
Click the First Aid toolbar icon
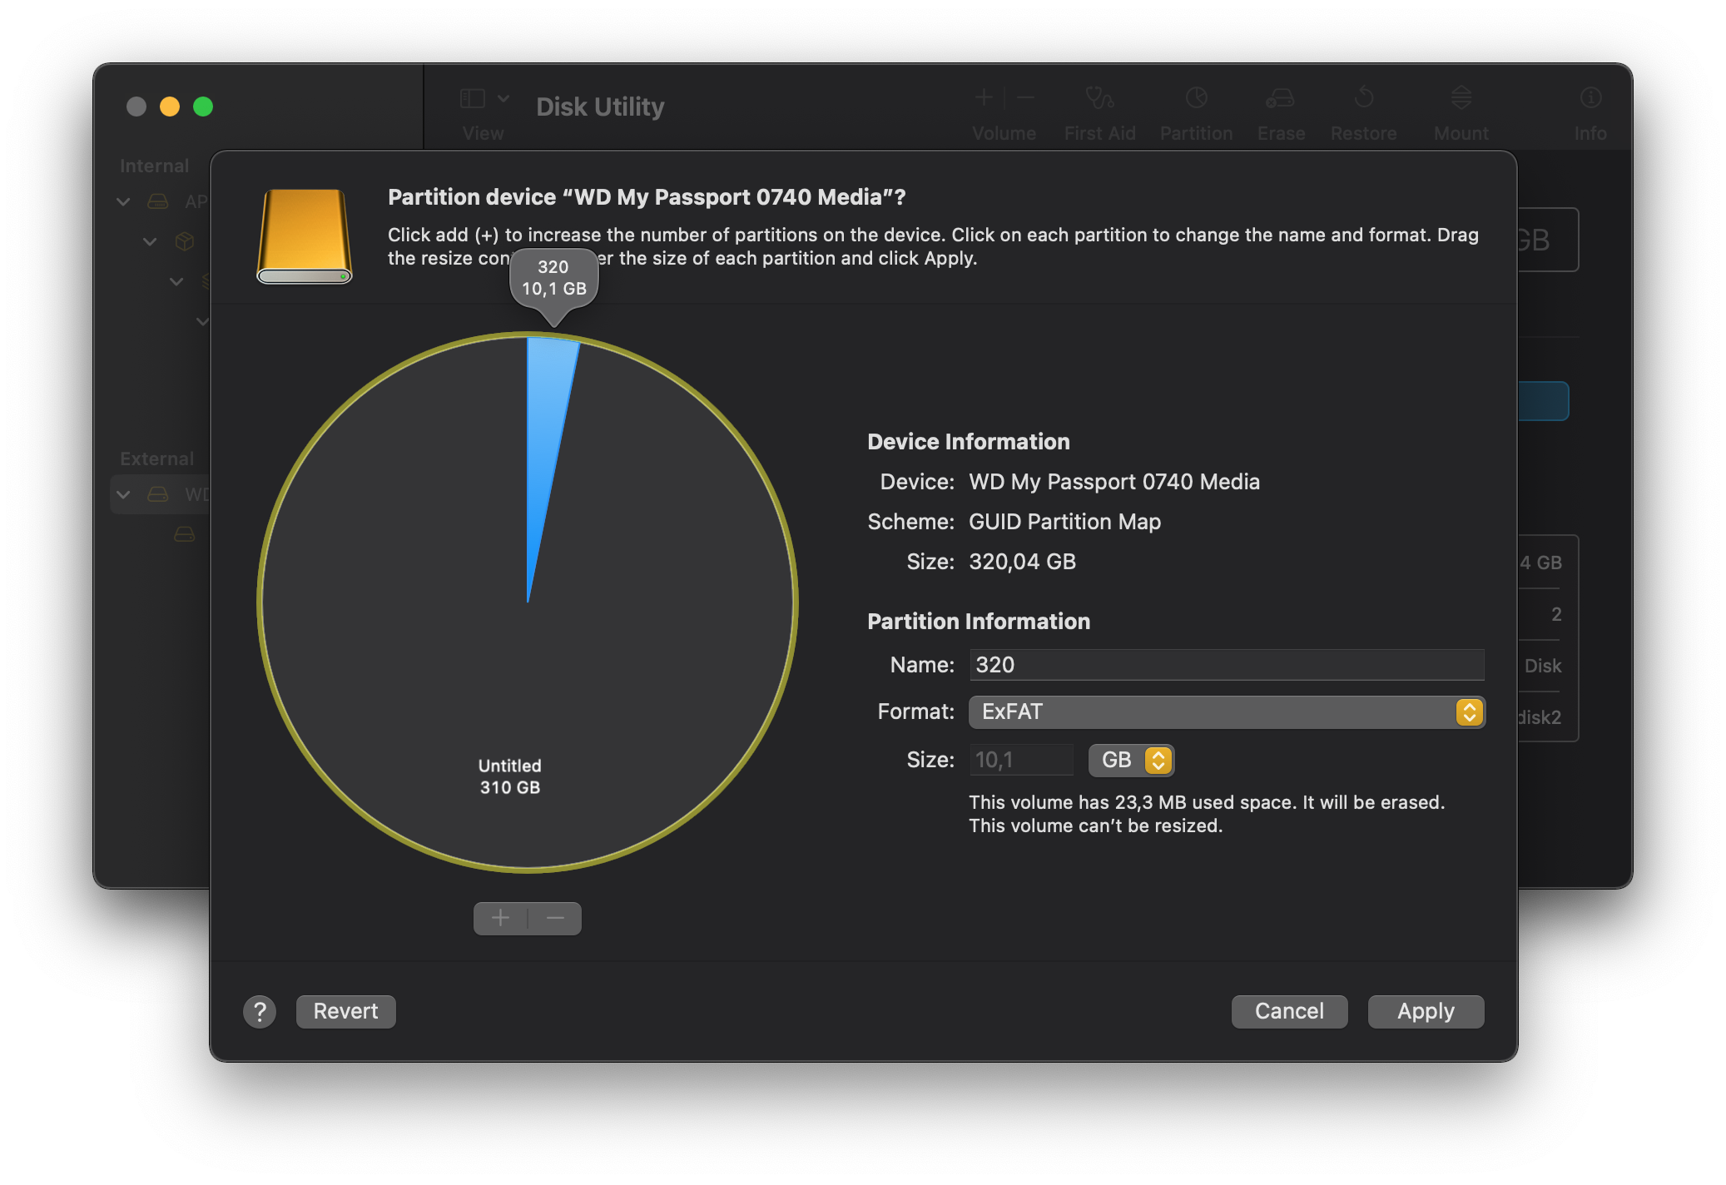coord(1099,98)
